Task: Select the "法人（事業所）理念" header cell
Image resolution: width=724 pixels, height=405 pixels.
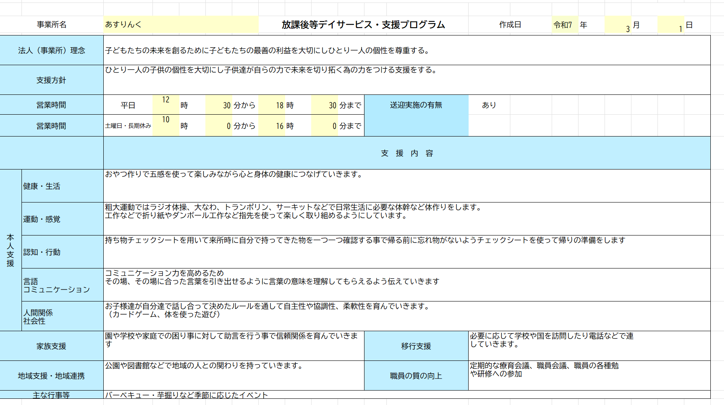Action: 52,50
